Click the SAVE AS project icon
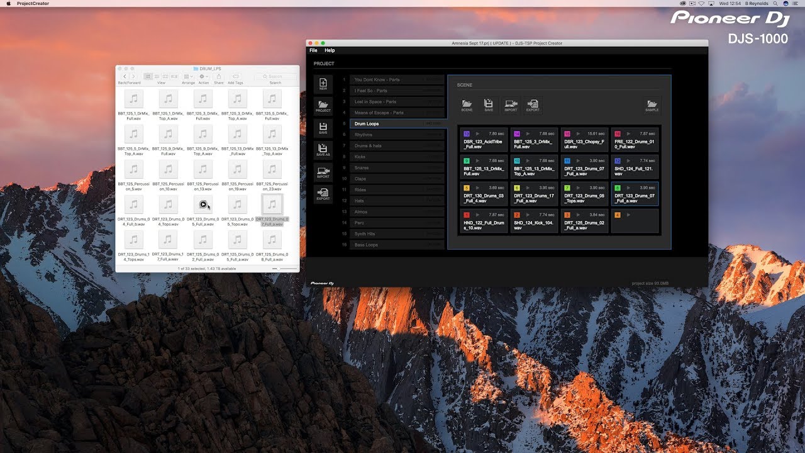Screen dimensions: 805x453 [x=323, y=150]
